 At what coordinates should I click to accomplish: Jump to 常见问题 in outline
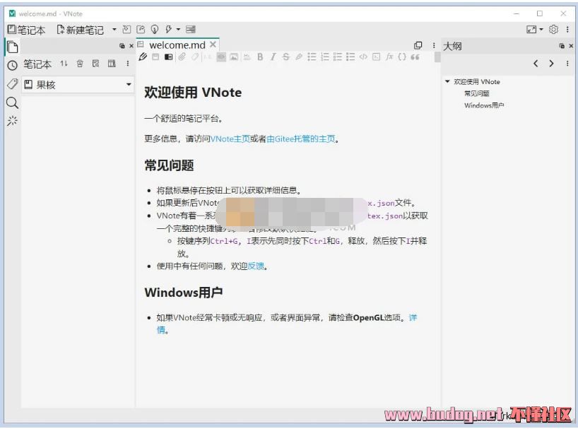(x=476, y=93)
